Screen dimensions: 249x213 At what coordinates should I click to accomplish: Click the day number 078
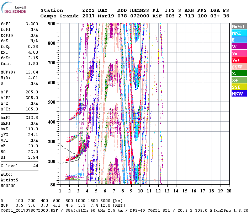[122, 16]
